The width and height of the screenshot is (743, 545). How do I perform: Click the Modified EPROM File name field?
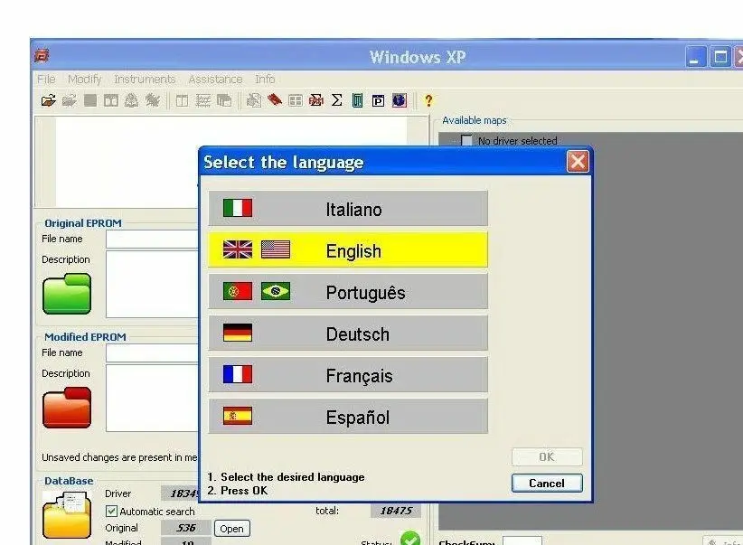coord(152,353)
